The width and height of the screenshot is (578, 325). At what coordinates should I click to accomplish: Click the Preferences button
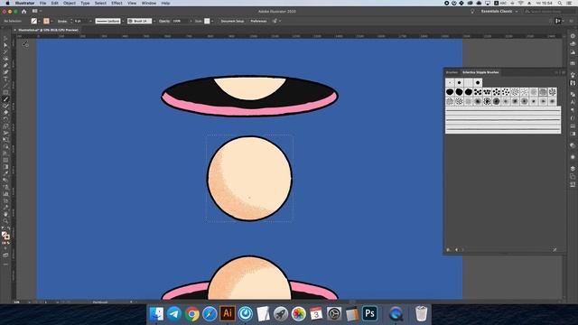[258, 21]
